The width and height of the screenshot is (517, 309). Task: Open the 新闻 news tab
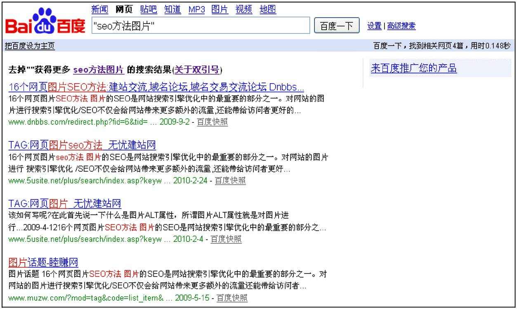pos(100,9)
